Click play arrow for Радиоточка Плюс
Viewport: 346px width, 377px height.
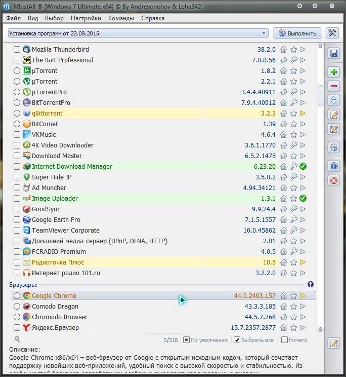(x=303, y=262)
